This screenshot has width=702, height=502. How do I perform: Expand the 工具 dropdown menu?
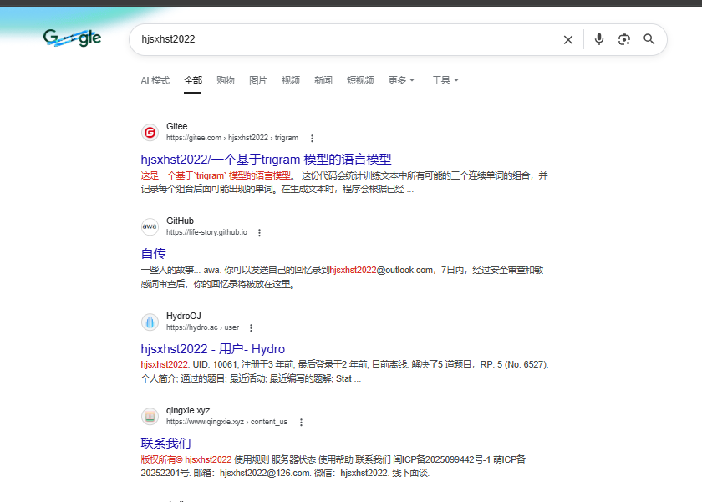[x=445, y=80]
